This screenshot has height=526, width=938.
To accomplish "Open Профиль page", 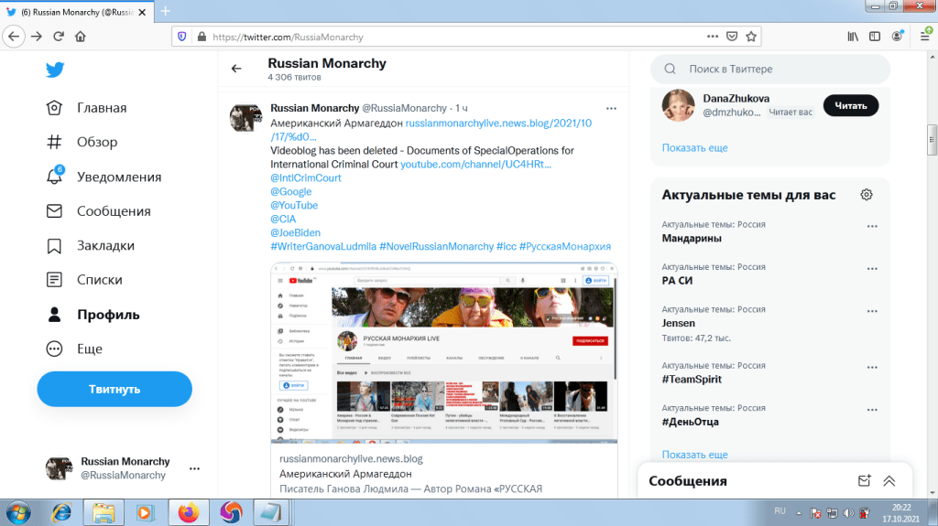I will coord(93,315).
